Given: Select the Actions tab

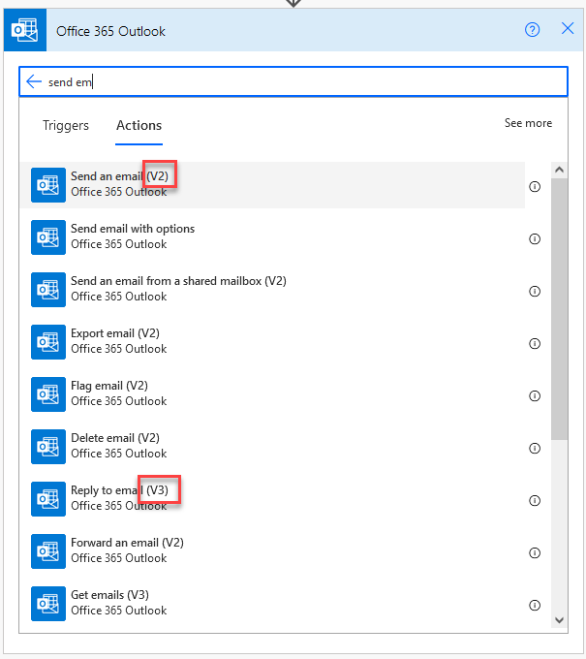Looking at the screenshot, I should pyautogui.click(x=139, y=126).
